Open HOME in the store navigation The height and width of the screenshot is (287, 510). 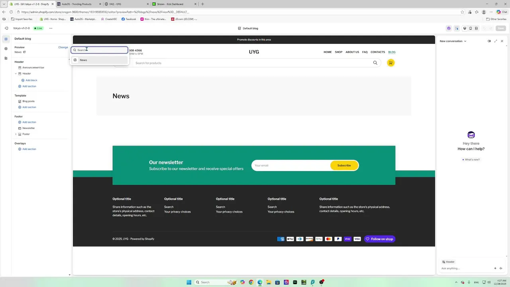(328, 52)
